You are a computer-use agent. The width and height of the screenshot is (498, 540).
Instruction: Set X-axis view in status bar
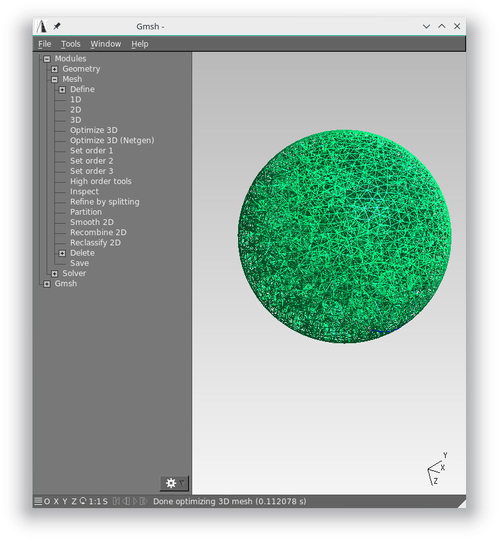pos(56,501)
